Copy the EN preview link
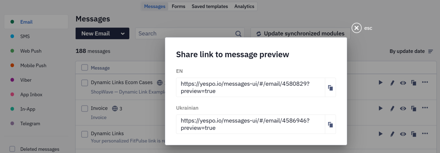 [330, 88]
